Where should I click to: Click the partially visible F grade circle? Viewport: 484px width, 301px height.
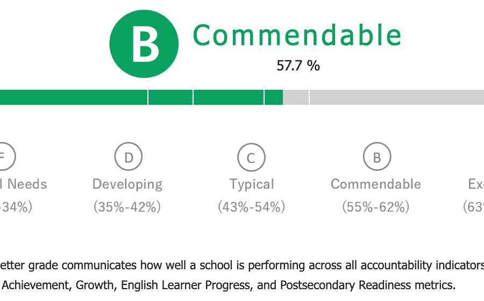pos(7,156)
